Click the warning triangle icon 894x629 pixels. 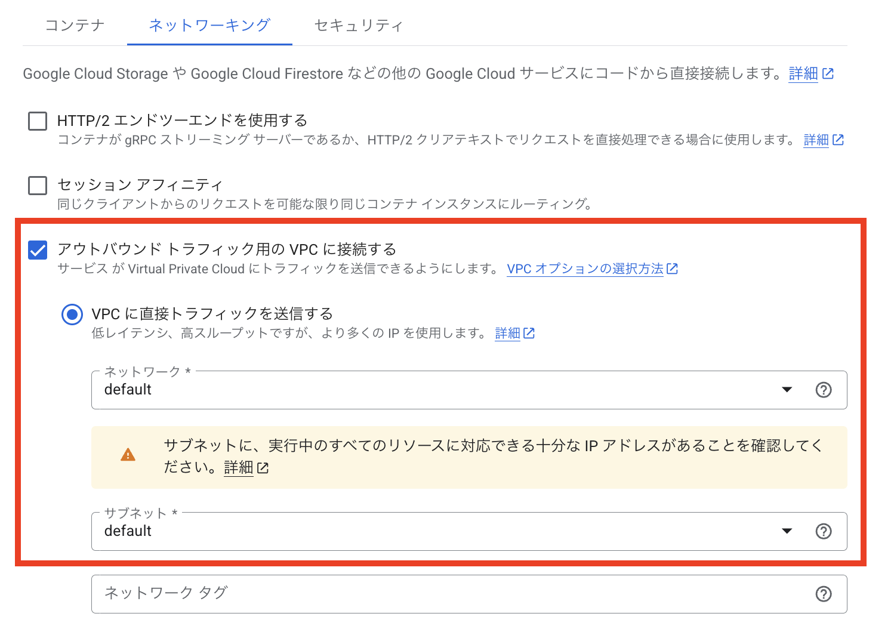[x=128, y=455]
